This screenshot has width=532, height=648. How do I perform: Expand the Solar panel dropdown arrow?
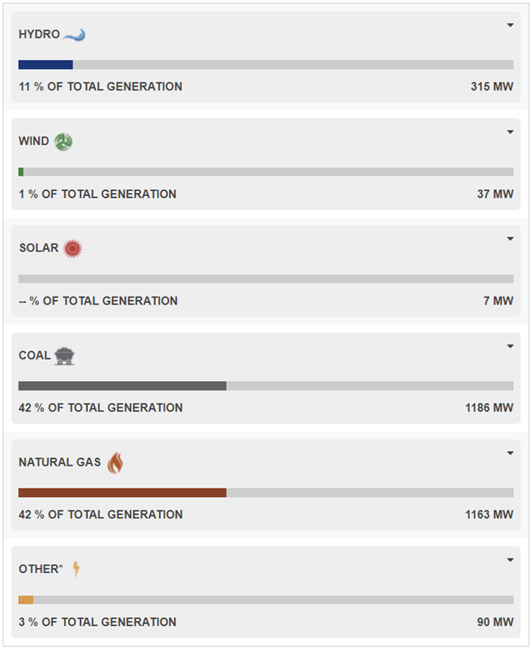pyautogui.click(x=511, y=239)
